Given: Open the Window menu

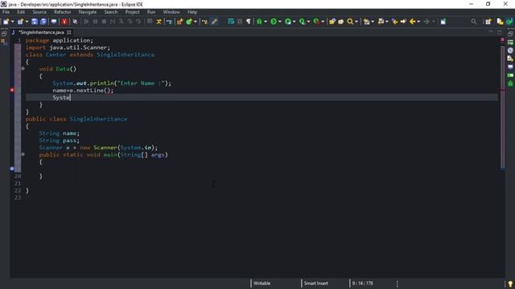Looking at the screenshot, I should 171,12.
